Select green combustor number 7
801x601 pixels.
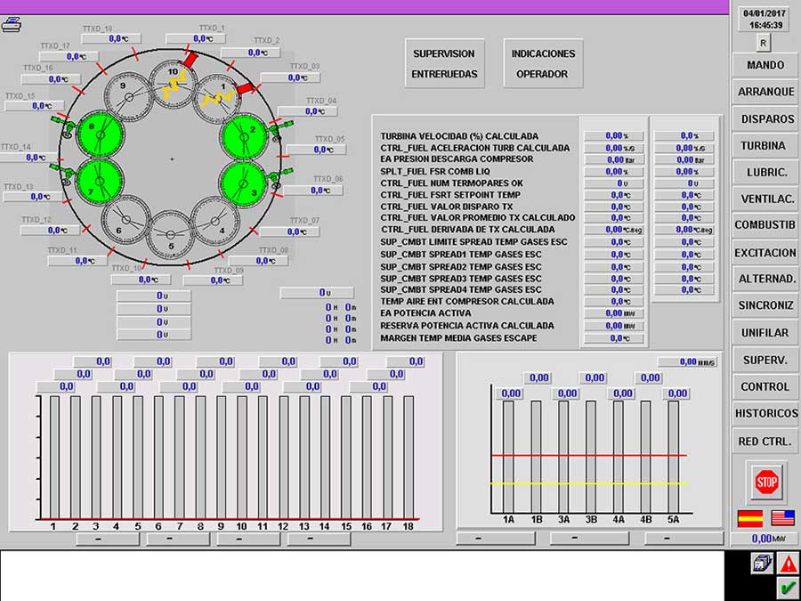100,181
